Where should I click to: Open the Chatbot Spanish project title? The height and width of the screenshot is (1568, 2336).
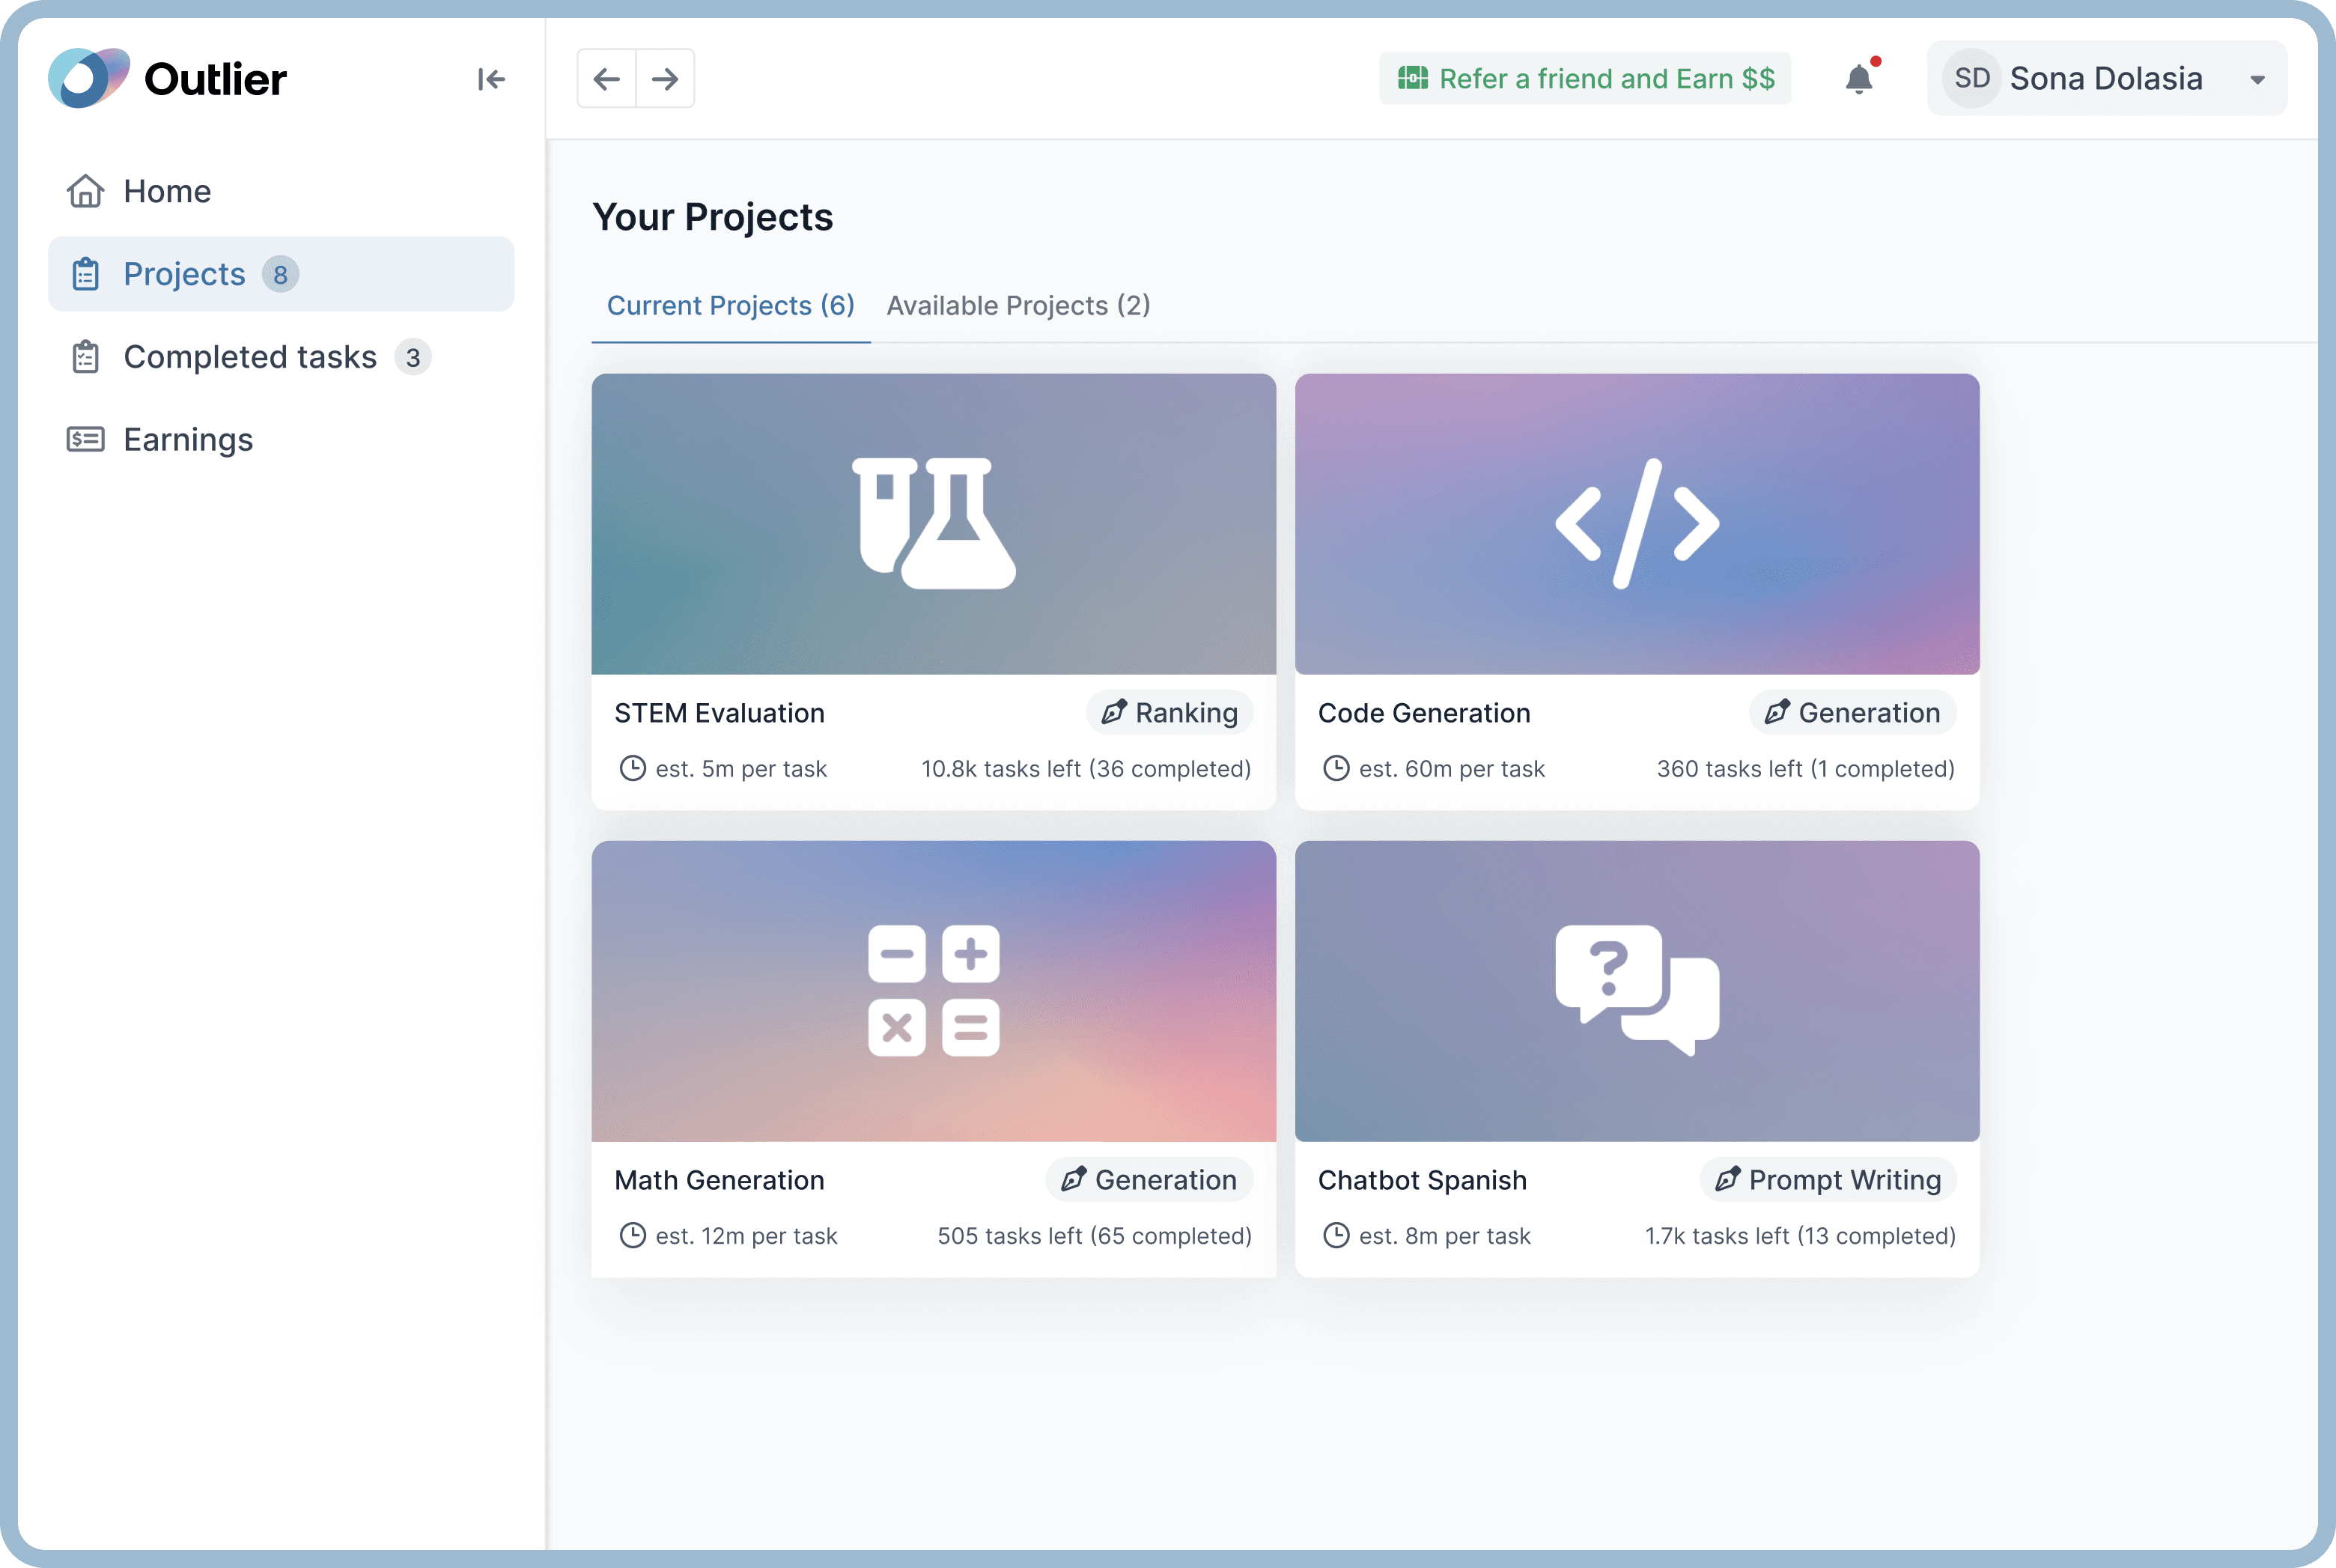coord(1421,1180)
